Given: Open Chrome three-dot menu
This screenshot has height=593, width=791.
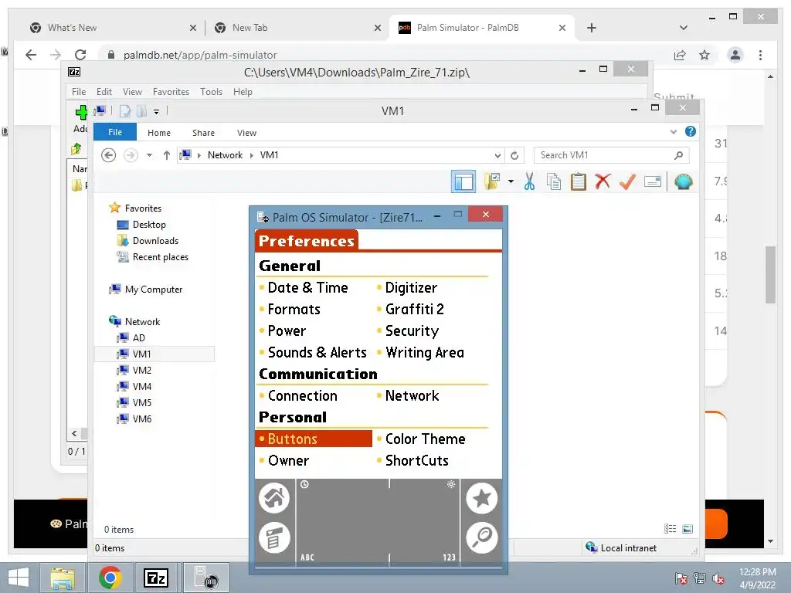Looking at the screenshot, I should (760, 55).
